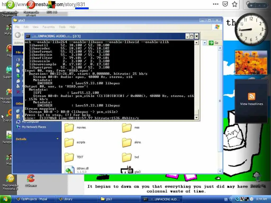Click the browser bookmark star icon
The height and width of the screenshot is (203, 271).
pos(234,4)
